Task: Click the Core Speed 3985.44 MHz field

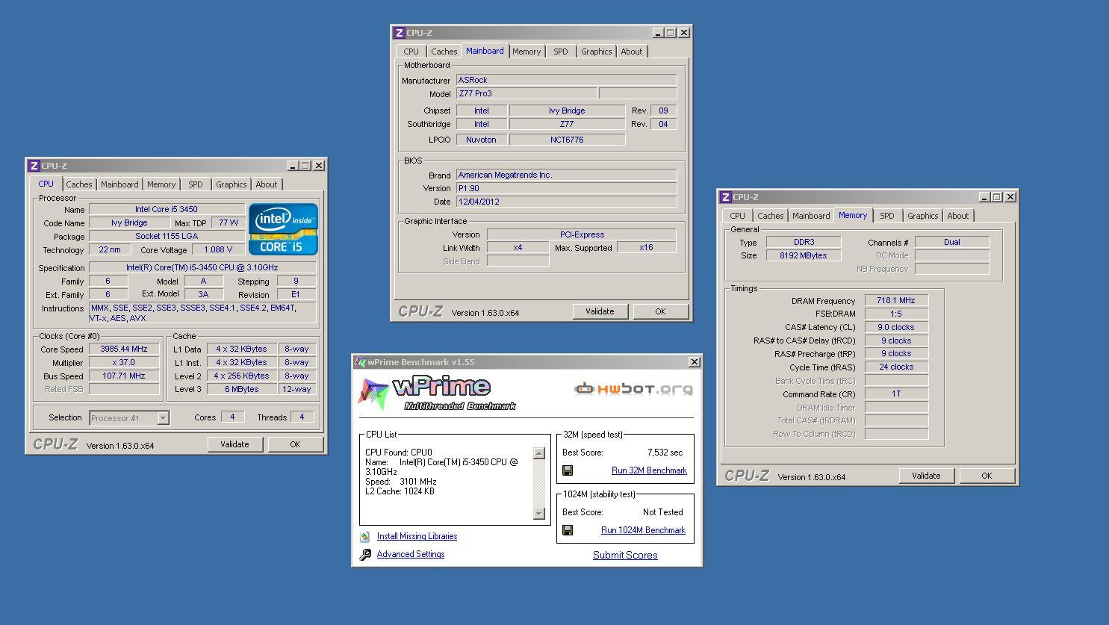Action: (124, 349)
